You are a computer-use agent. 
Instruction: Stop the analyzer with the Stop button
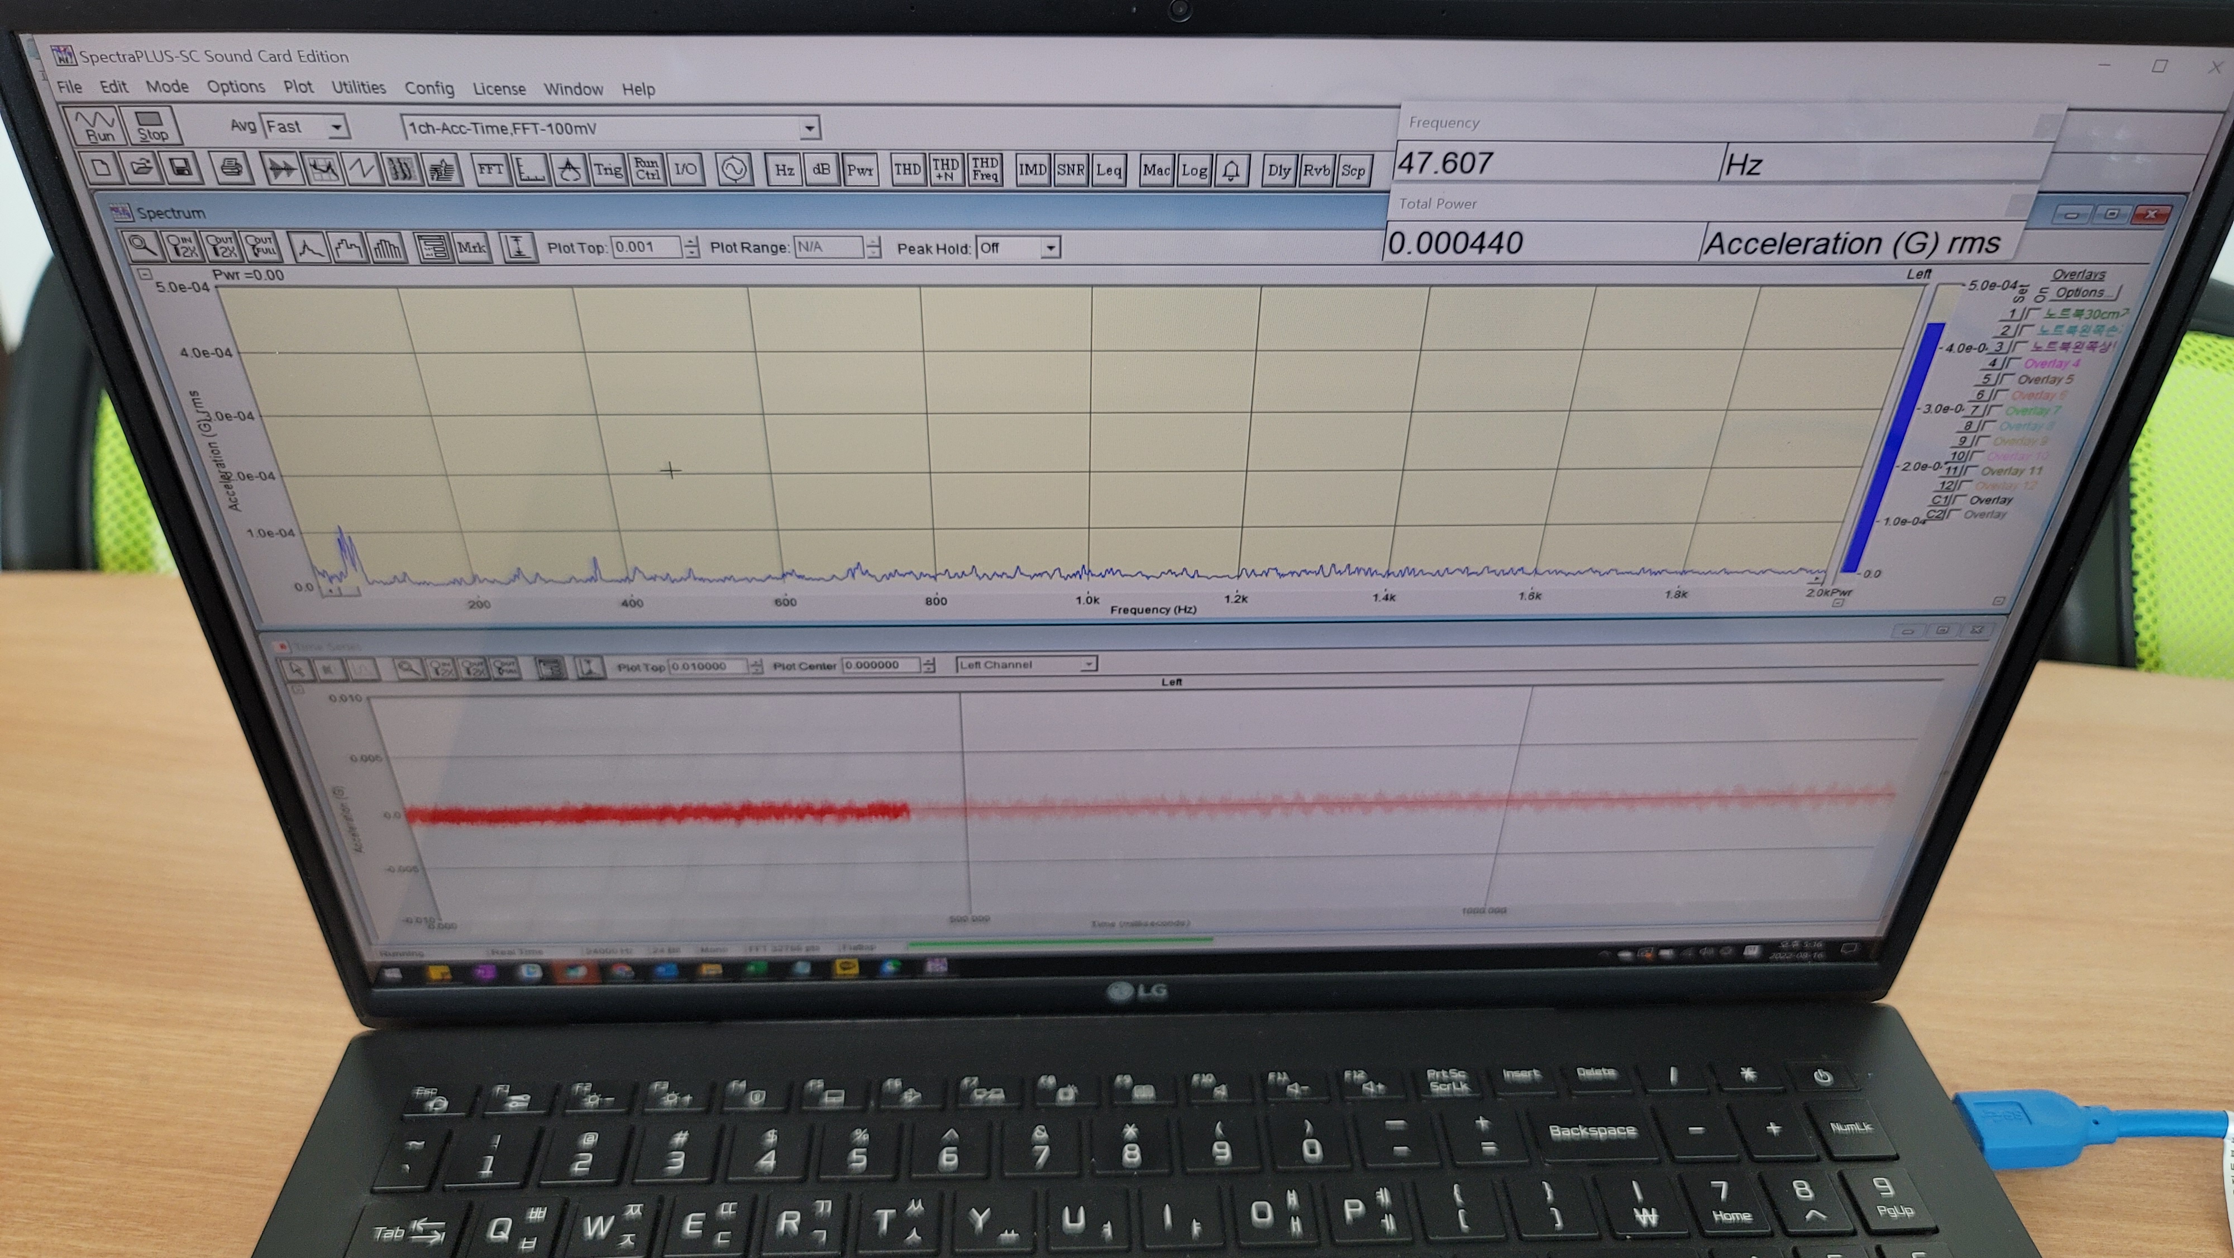(x=151, y=126)
